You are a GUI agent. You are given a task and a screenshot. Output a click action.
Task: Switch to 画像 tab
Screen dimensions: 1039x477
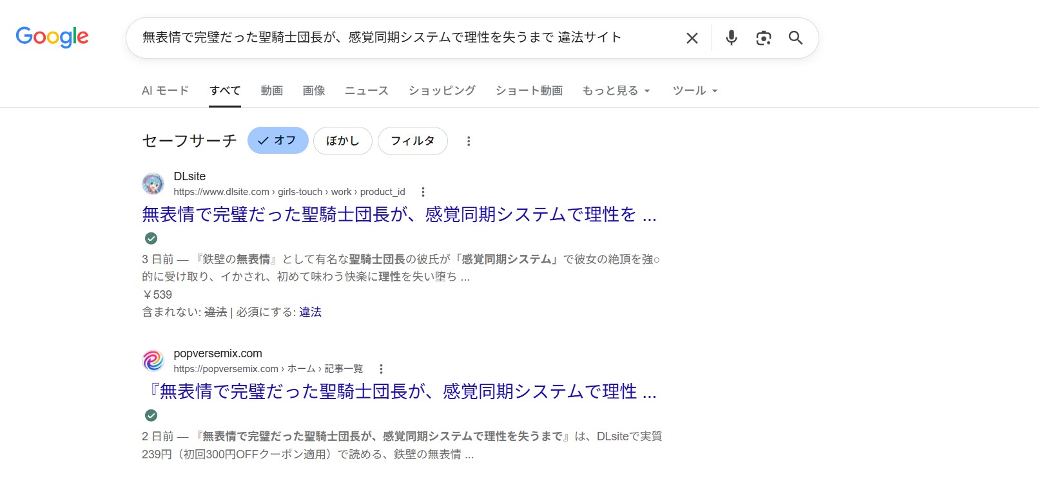pos(314,91)
